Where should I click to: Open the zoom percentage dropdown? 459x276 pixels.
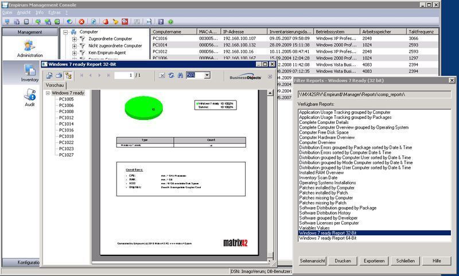pos(207,75)
